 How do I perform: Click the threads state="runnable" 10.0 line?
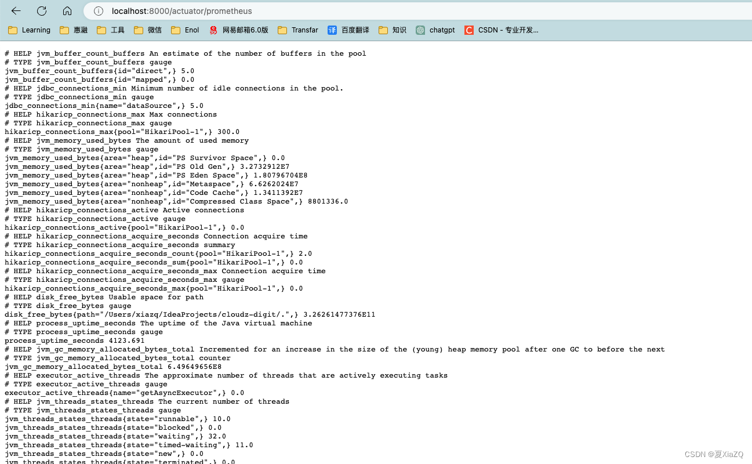[118, 419]
